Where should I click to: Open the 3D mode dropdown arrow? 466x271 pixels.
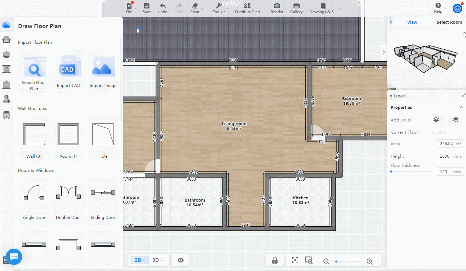coord(162,261)
